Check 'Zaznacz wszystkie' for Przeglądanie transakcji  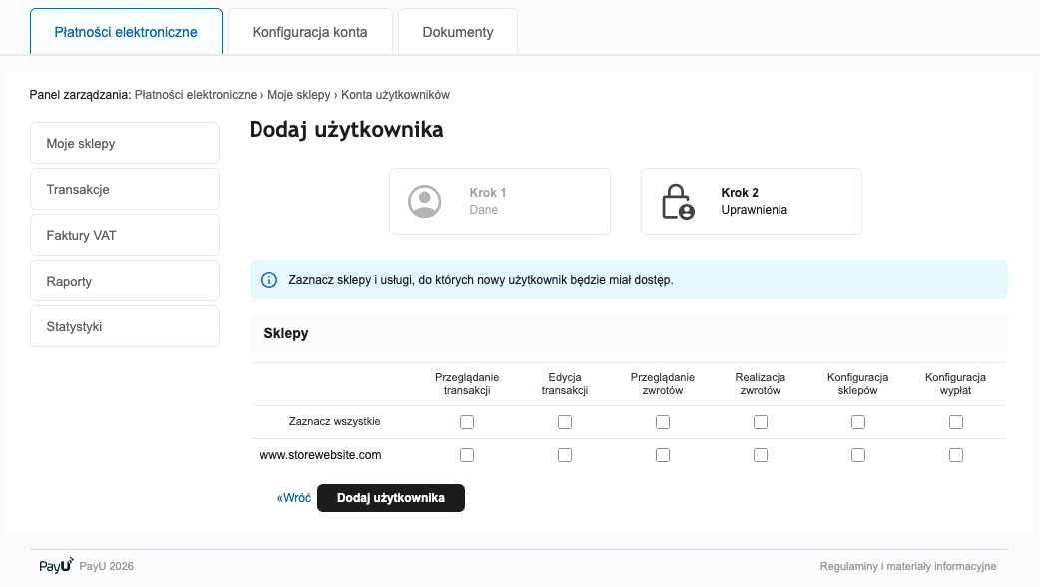(x=467, y=422)
